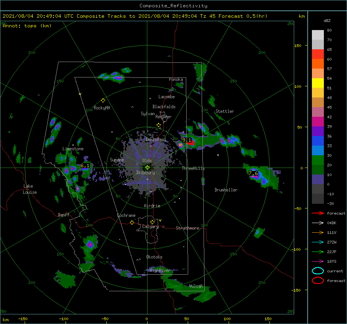Viewport: 347px width, 324px height.
Task: Click the 51 value in dBZ scale
Action: (329, 88)
